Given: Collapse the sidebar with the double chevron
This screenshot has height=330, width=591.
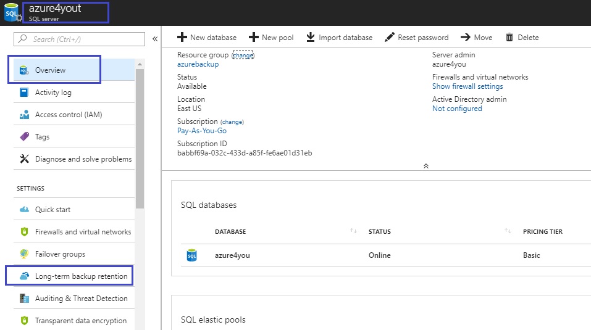Looking at the screenshot, I should tap(154, 39).
